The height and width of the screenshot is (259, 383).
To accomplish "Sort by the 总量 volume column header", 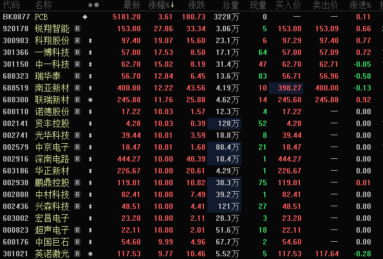I will click(x=230, y=5).
